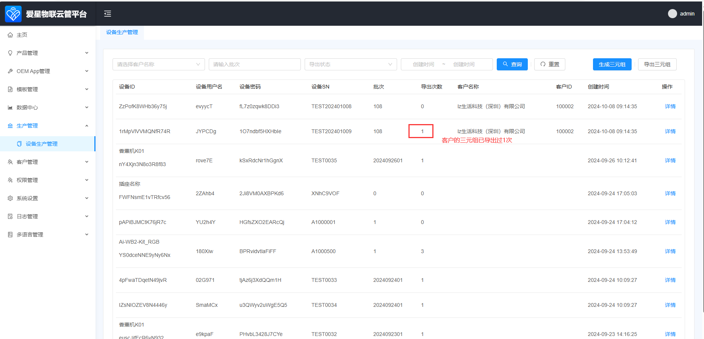
Task: Select 设备生产管理 submenu item
Action: tap(48, 144)
